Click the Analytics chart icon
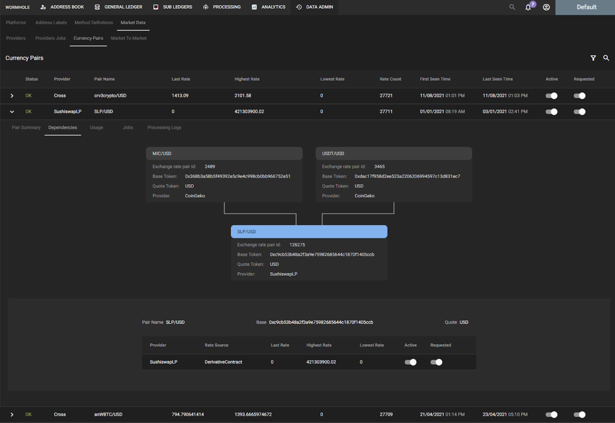 coord(254,7)
